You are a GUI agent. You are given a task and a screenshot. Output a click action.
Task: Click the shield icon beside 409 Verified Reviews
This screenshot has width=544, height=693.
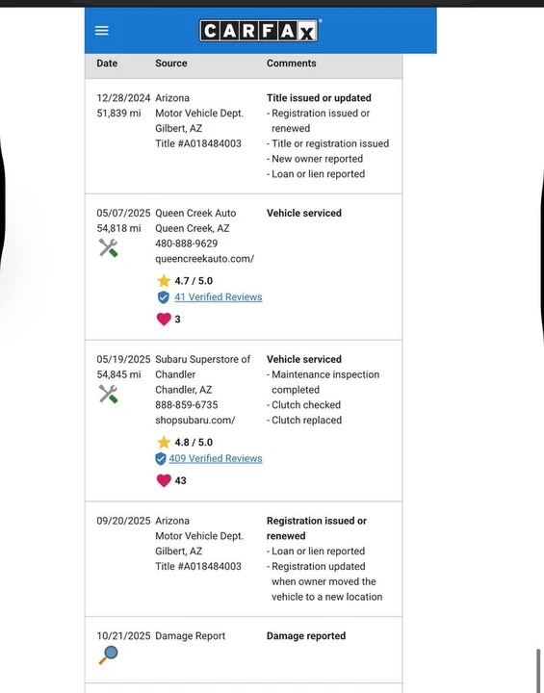pos(161,459)
